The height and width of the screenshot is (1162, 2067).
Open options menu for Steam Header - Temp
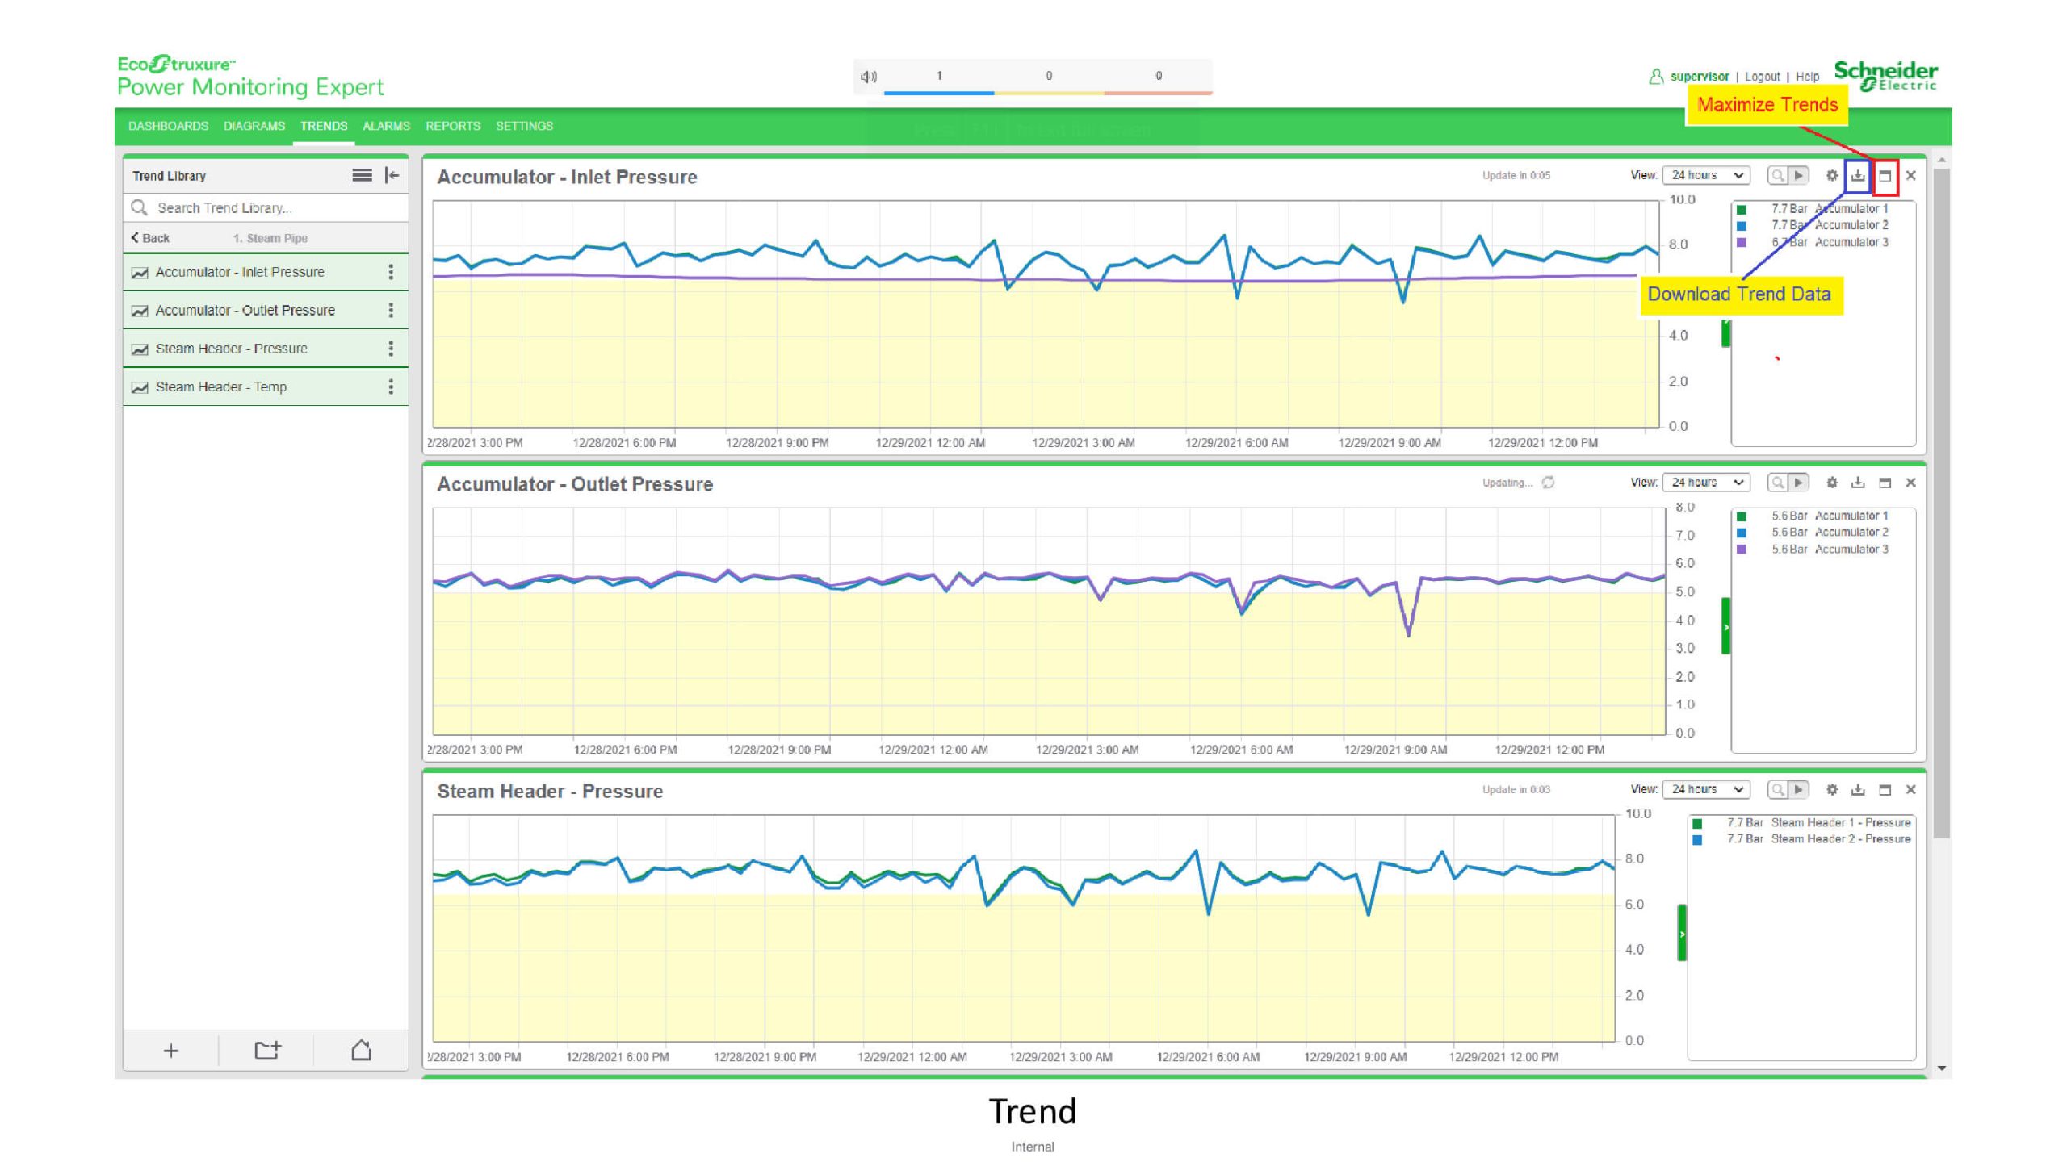(x=391, y=387)
